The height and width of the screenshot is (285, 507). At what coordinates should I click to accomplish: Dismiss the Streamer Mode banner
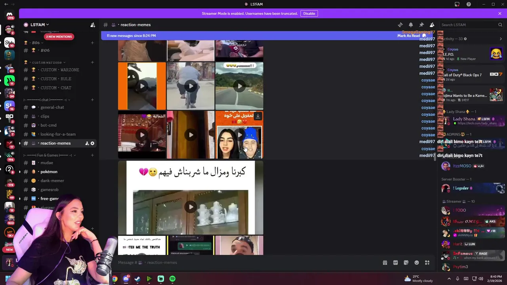pos(500,13)
